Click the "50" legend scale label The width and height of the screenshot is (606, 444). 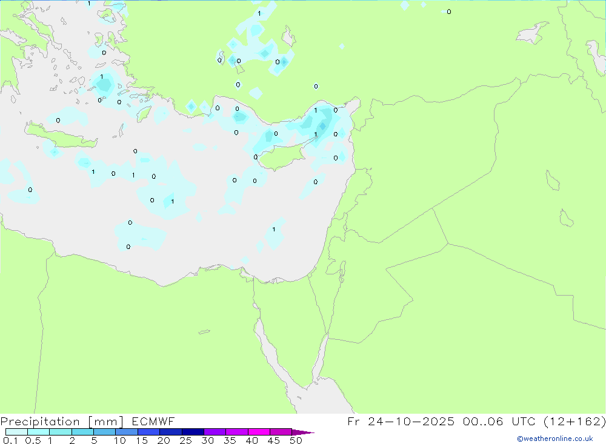pyautogui.click(x=296, y=440)
